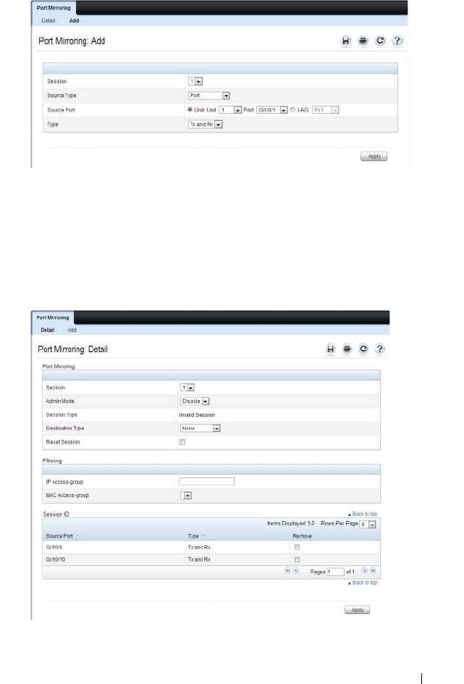Viewport: 464px width, 684px height.
Task: Click Port Mirroring title tab of bottom panel
Action: [x=53, y=317]
